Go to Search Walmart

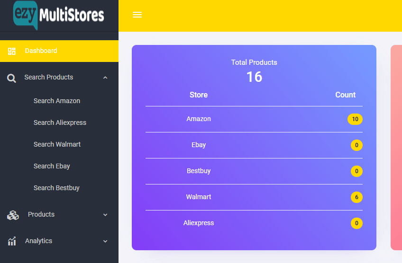pyautogui.click(x=57, y=144)
